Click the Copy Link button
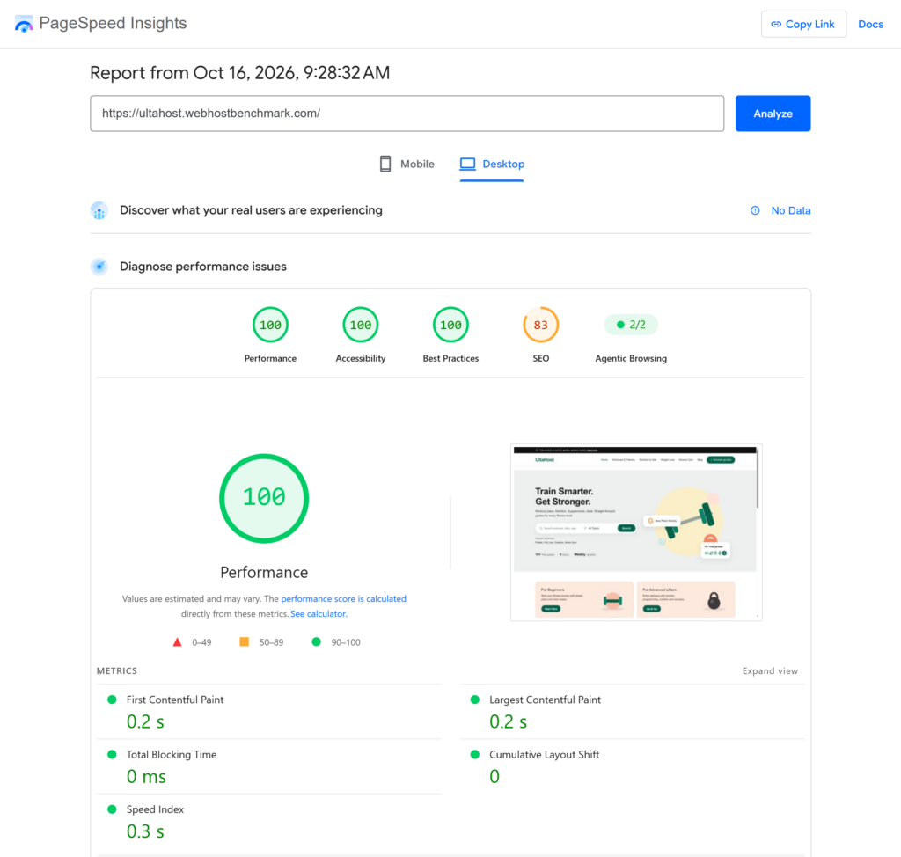The width and height of the screenshot is (901, 857). 802,24
